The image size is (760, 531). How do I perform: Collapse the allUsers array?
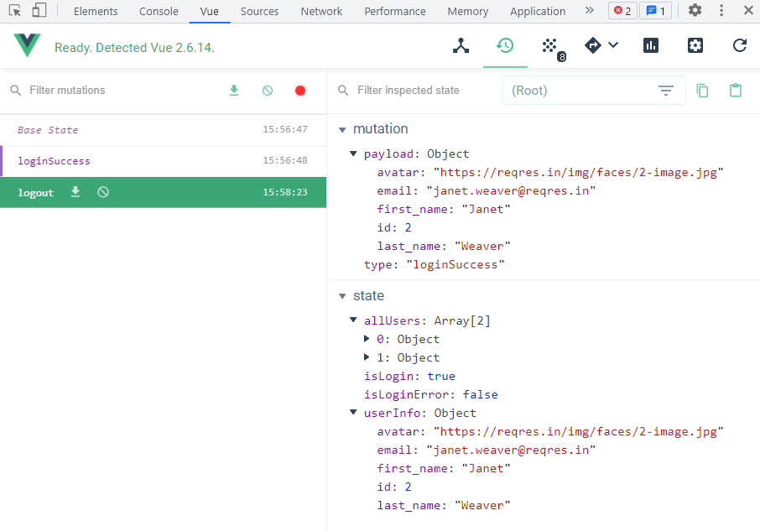pos(353,320)
